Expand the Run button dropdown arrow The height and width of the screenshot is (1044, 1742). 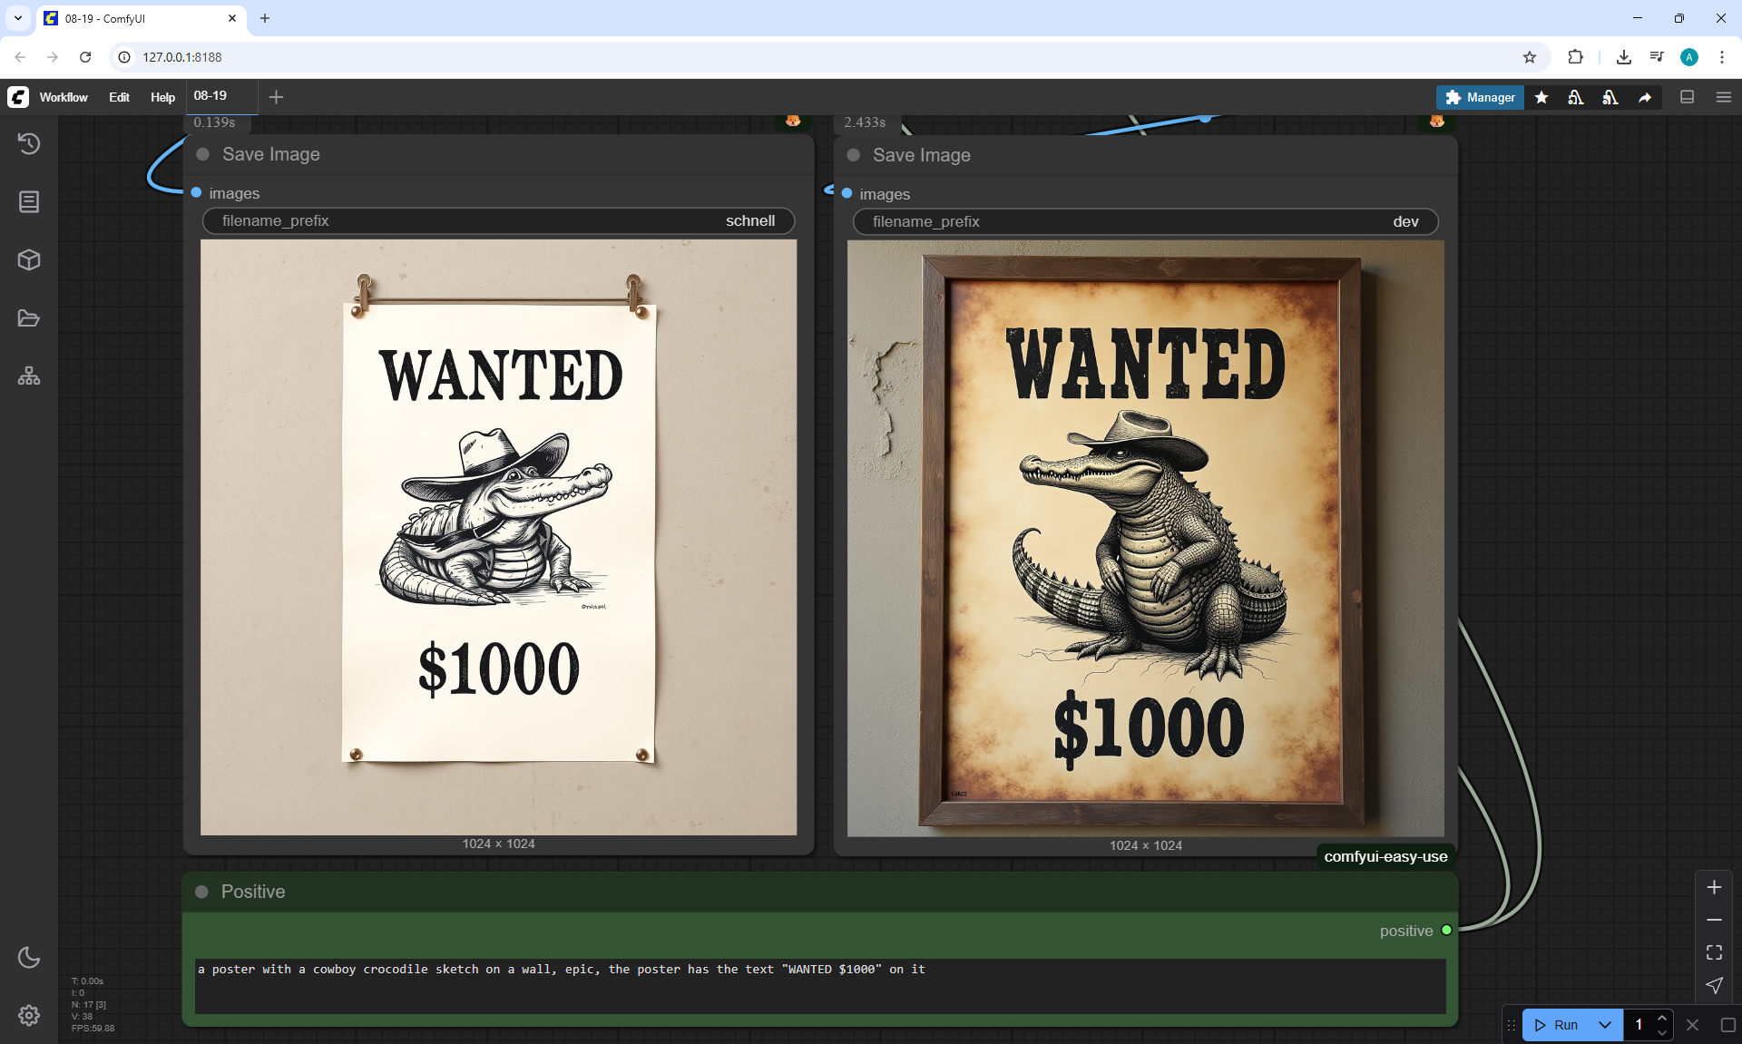click(x=1604, y=1025)
